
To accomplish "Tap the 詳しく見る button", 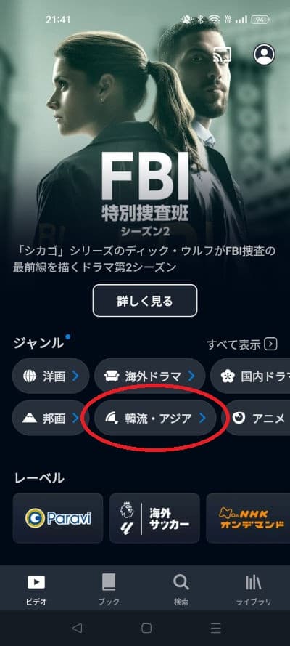I will (x=145, y=301).
